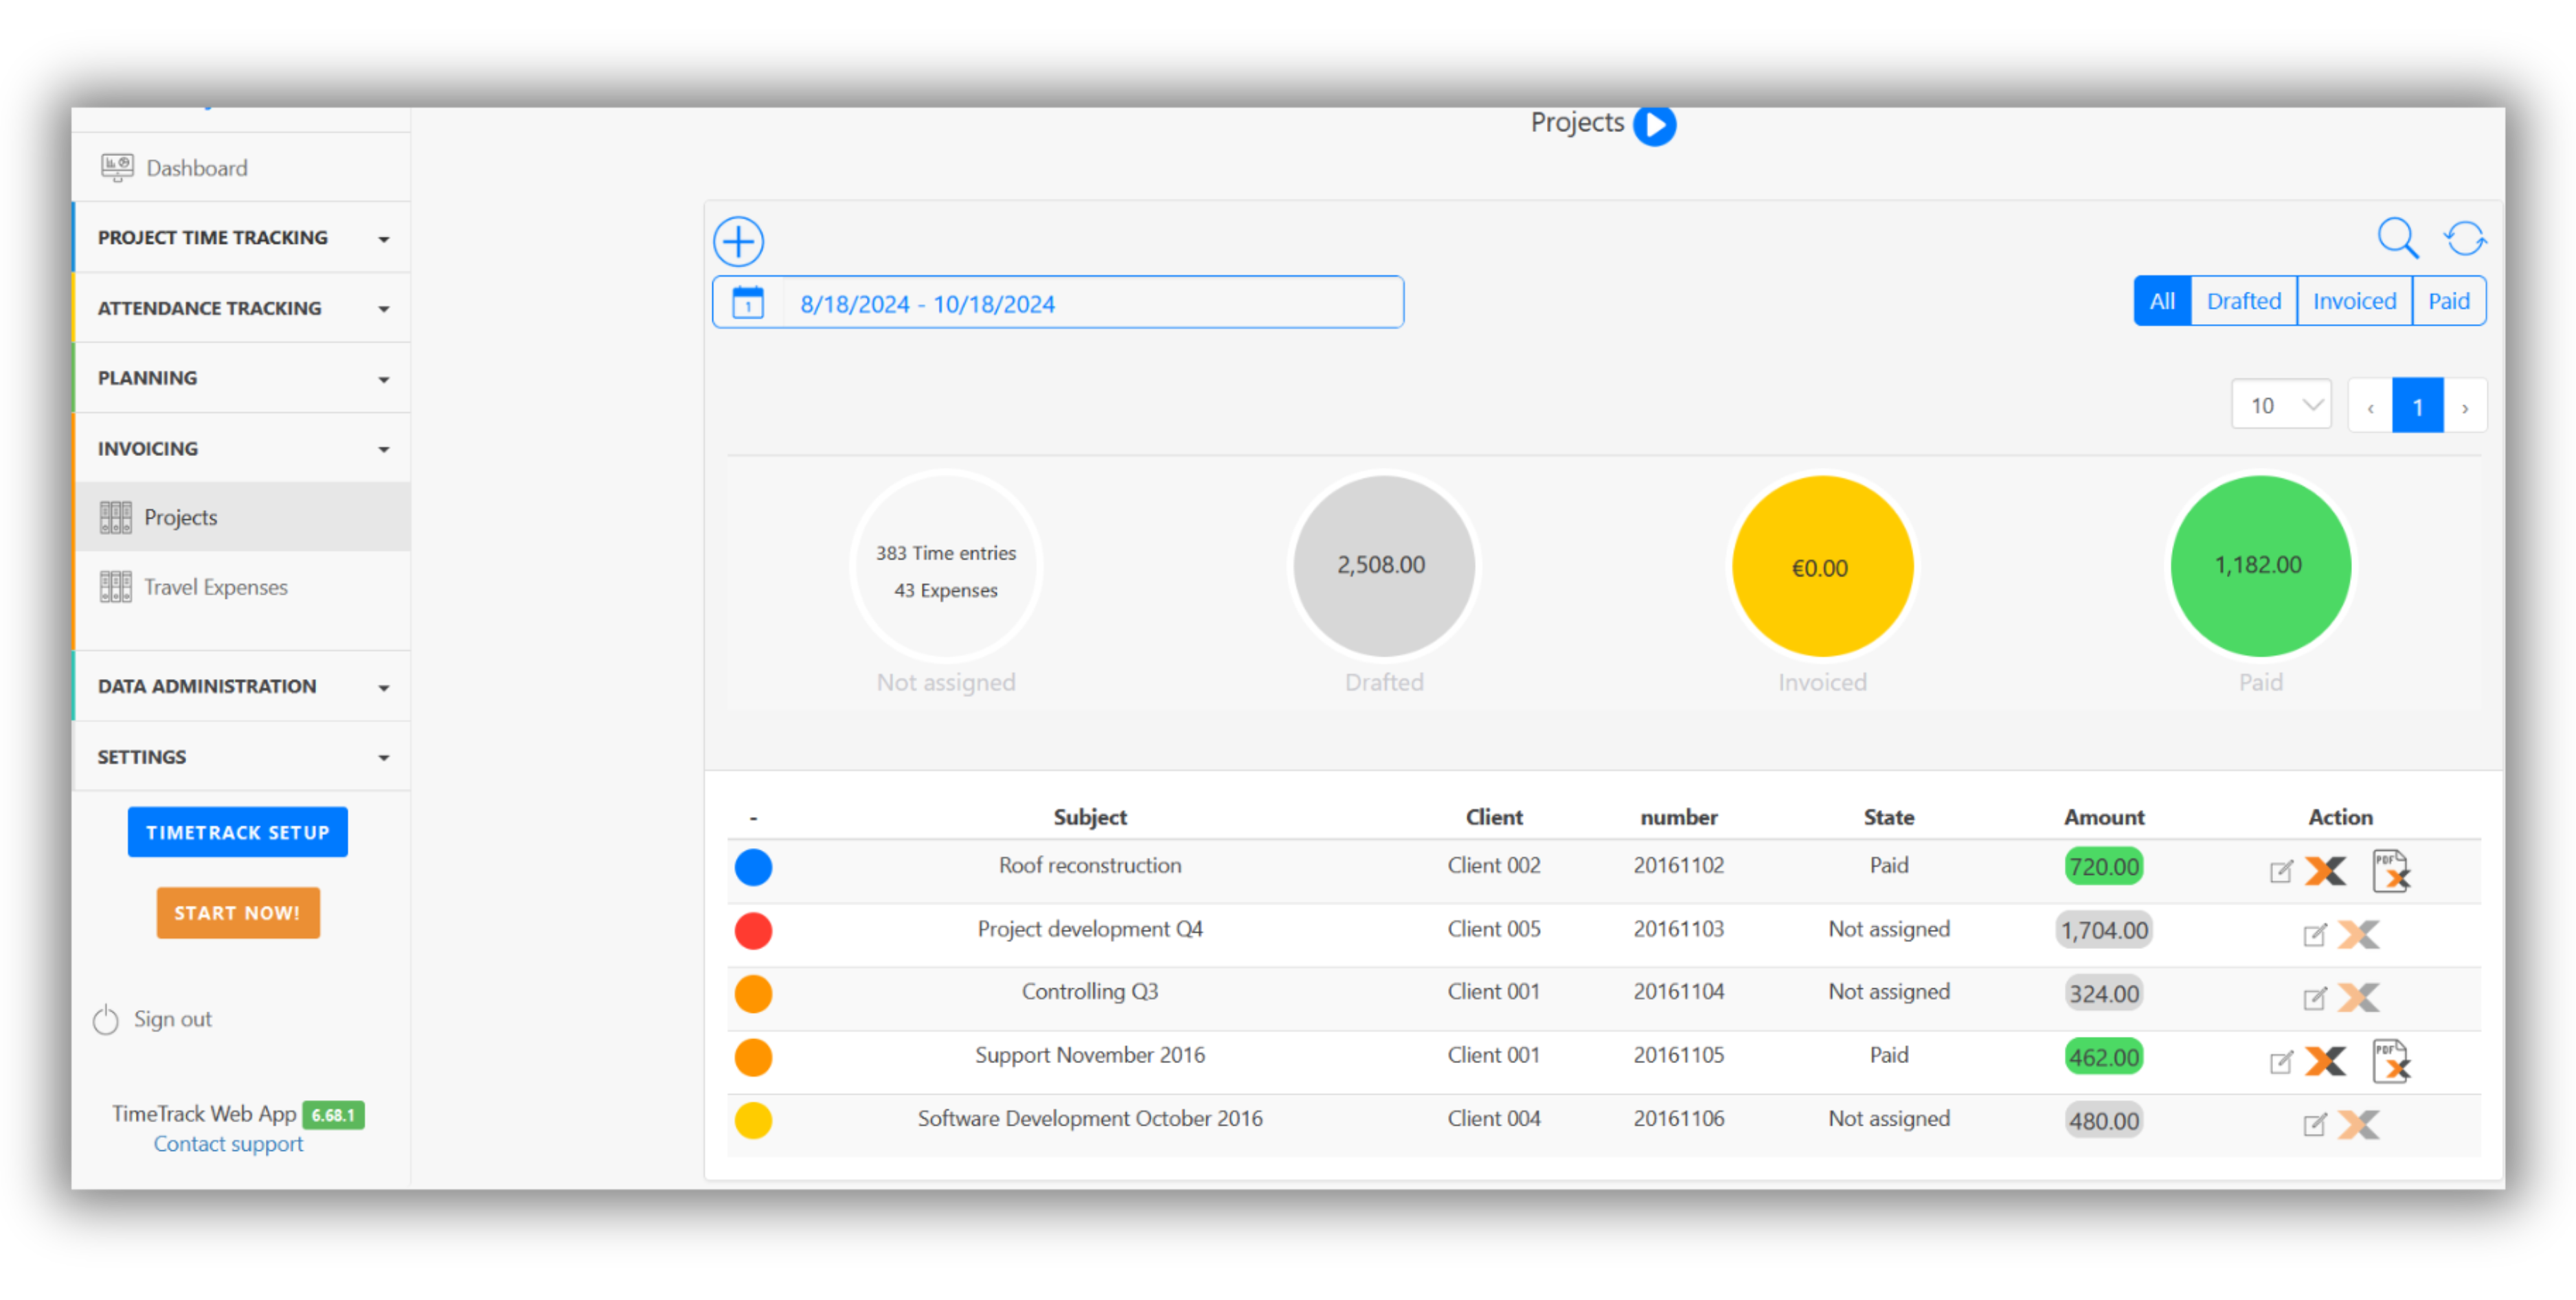This screenshot has width=2576, height=1300.
Task: Open Travel Expenses from the sidebar
Action: coord(215,587)
